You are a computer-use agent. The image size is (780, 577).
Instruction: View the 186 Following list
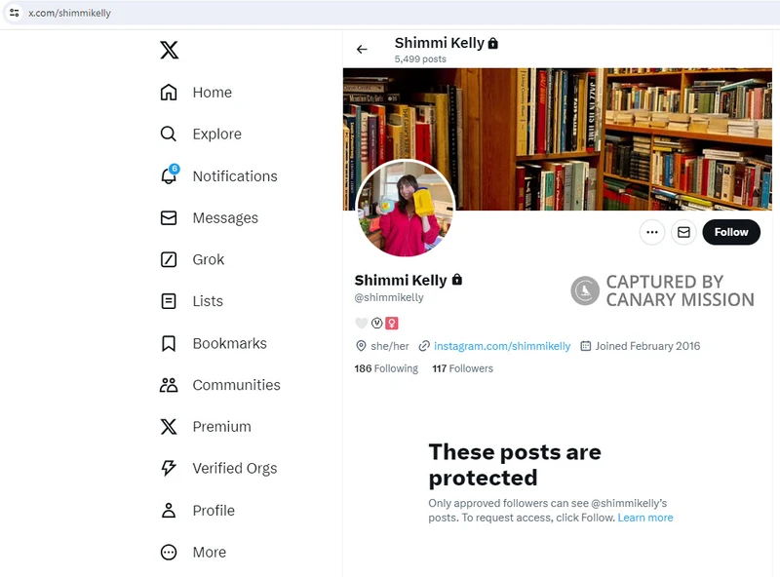pos(386,368)
